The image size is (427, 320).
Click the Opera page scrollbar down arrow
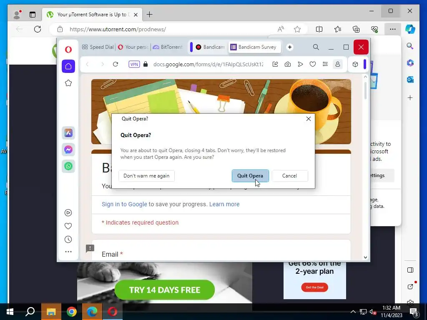[x=365, y=257]
